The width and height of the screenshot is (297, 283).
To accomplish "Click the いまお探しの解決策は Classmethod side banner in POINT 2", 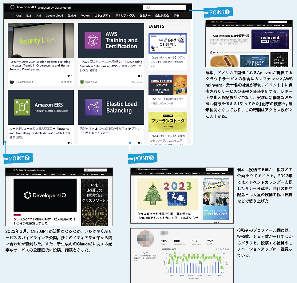I will coord(94,202).
